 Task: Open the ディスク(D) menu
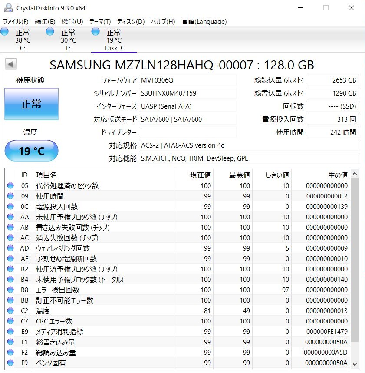(x=131, y=22)
